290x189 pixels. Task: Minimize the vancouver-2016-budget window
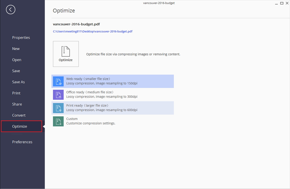(x=276, y=3)
